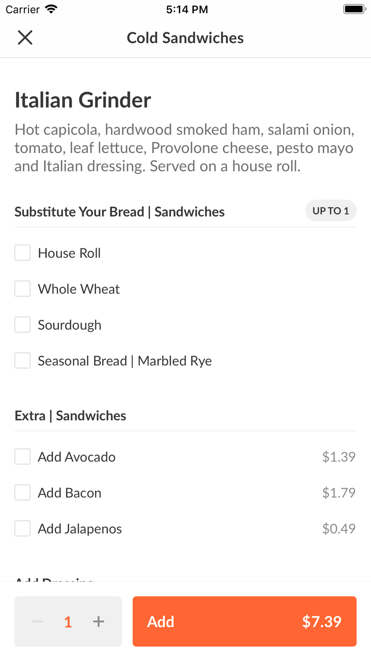The width and height of the screenshot is (371, 661).
Task: Enable the Add Avocado extra
Action: 23,457
